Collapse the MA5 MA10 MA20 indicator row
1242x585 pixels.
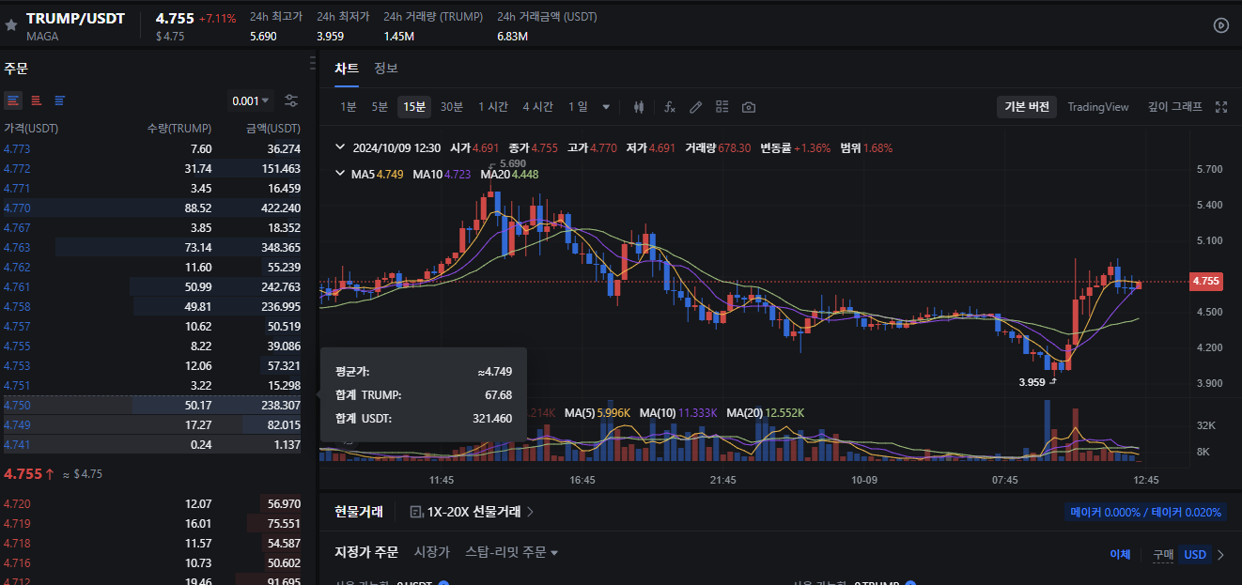340,174
